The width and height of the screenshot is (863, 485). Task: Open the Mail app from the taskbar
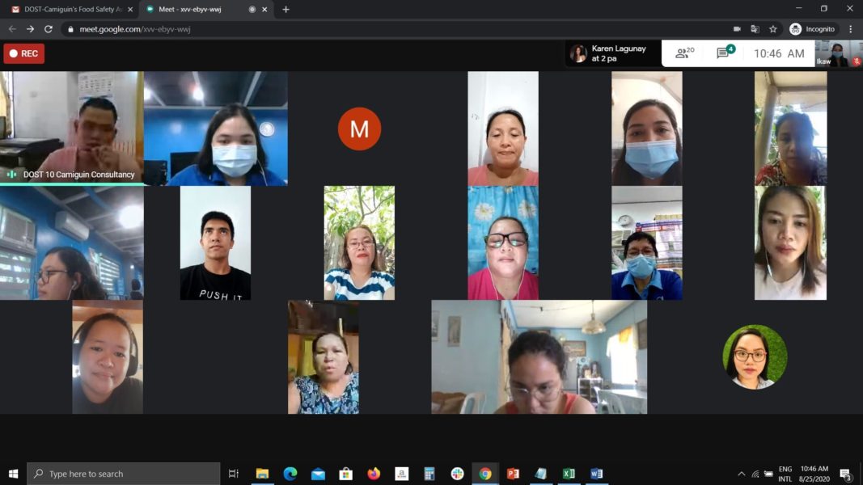point(318,474)
